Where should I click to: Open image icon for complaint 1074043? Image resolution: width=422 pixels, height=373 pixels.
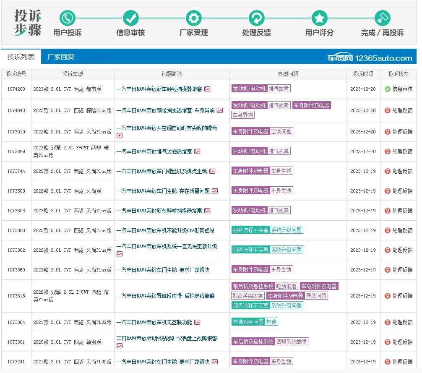click(220, 110)
